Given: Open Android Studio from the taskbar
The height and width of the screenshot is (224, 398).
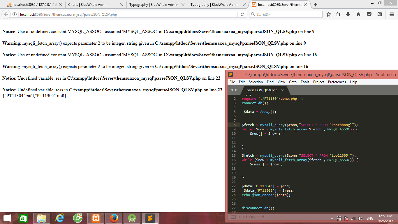Looking at the screenshot, I should point(132,218).
